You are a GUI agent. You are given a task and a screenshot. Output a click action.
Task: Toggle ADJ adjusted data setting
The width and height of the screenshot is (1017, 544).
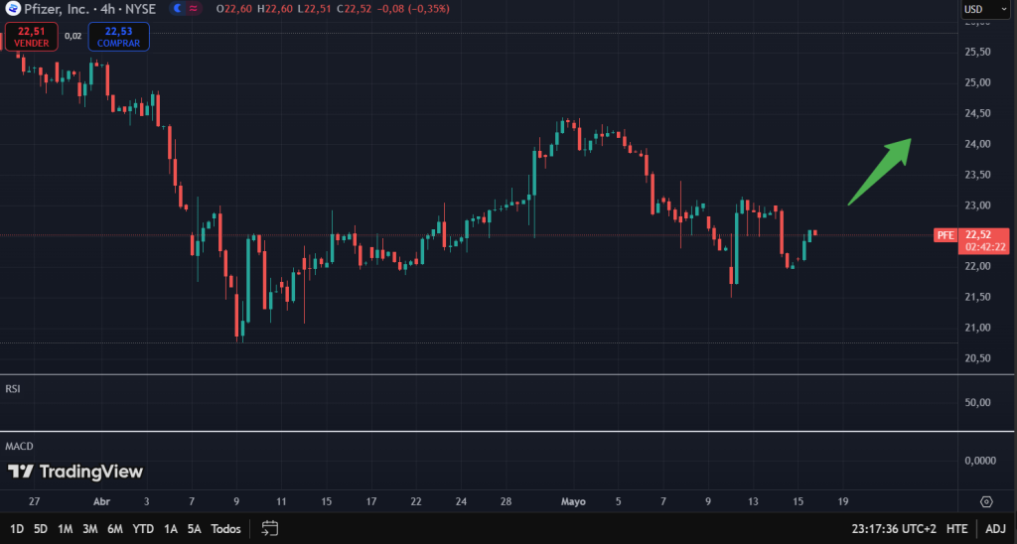(995, 529)
